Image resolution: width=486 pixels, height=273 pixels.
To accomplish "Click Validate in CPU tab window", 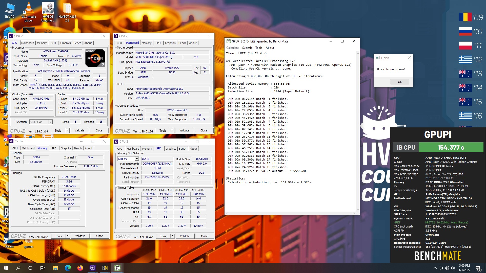I will (x=79, y=130).
